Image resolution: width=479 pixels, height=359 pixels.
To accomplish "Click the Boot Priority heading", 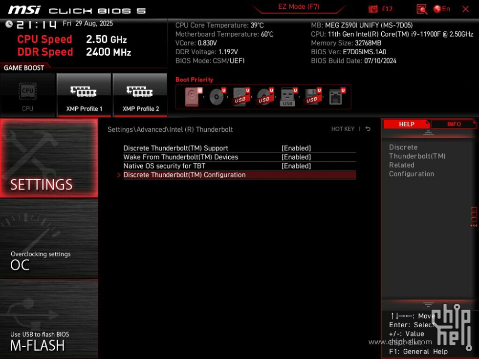I will 195,80.
